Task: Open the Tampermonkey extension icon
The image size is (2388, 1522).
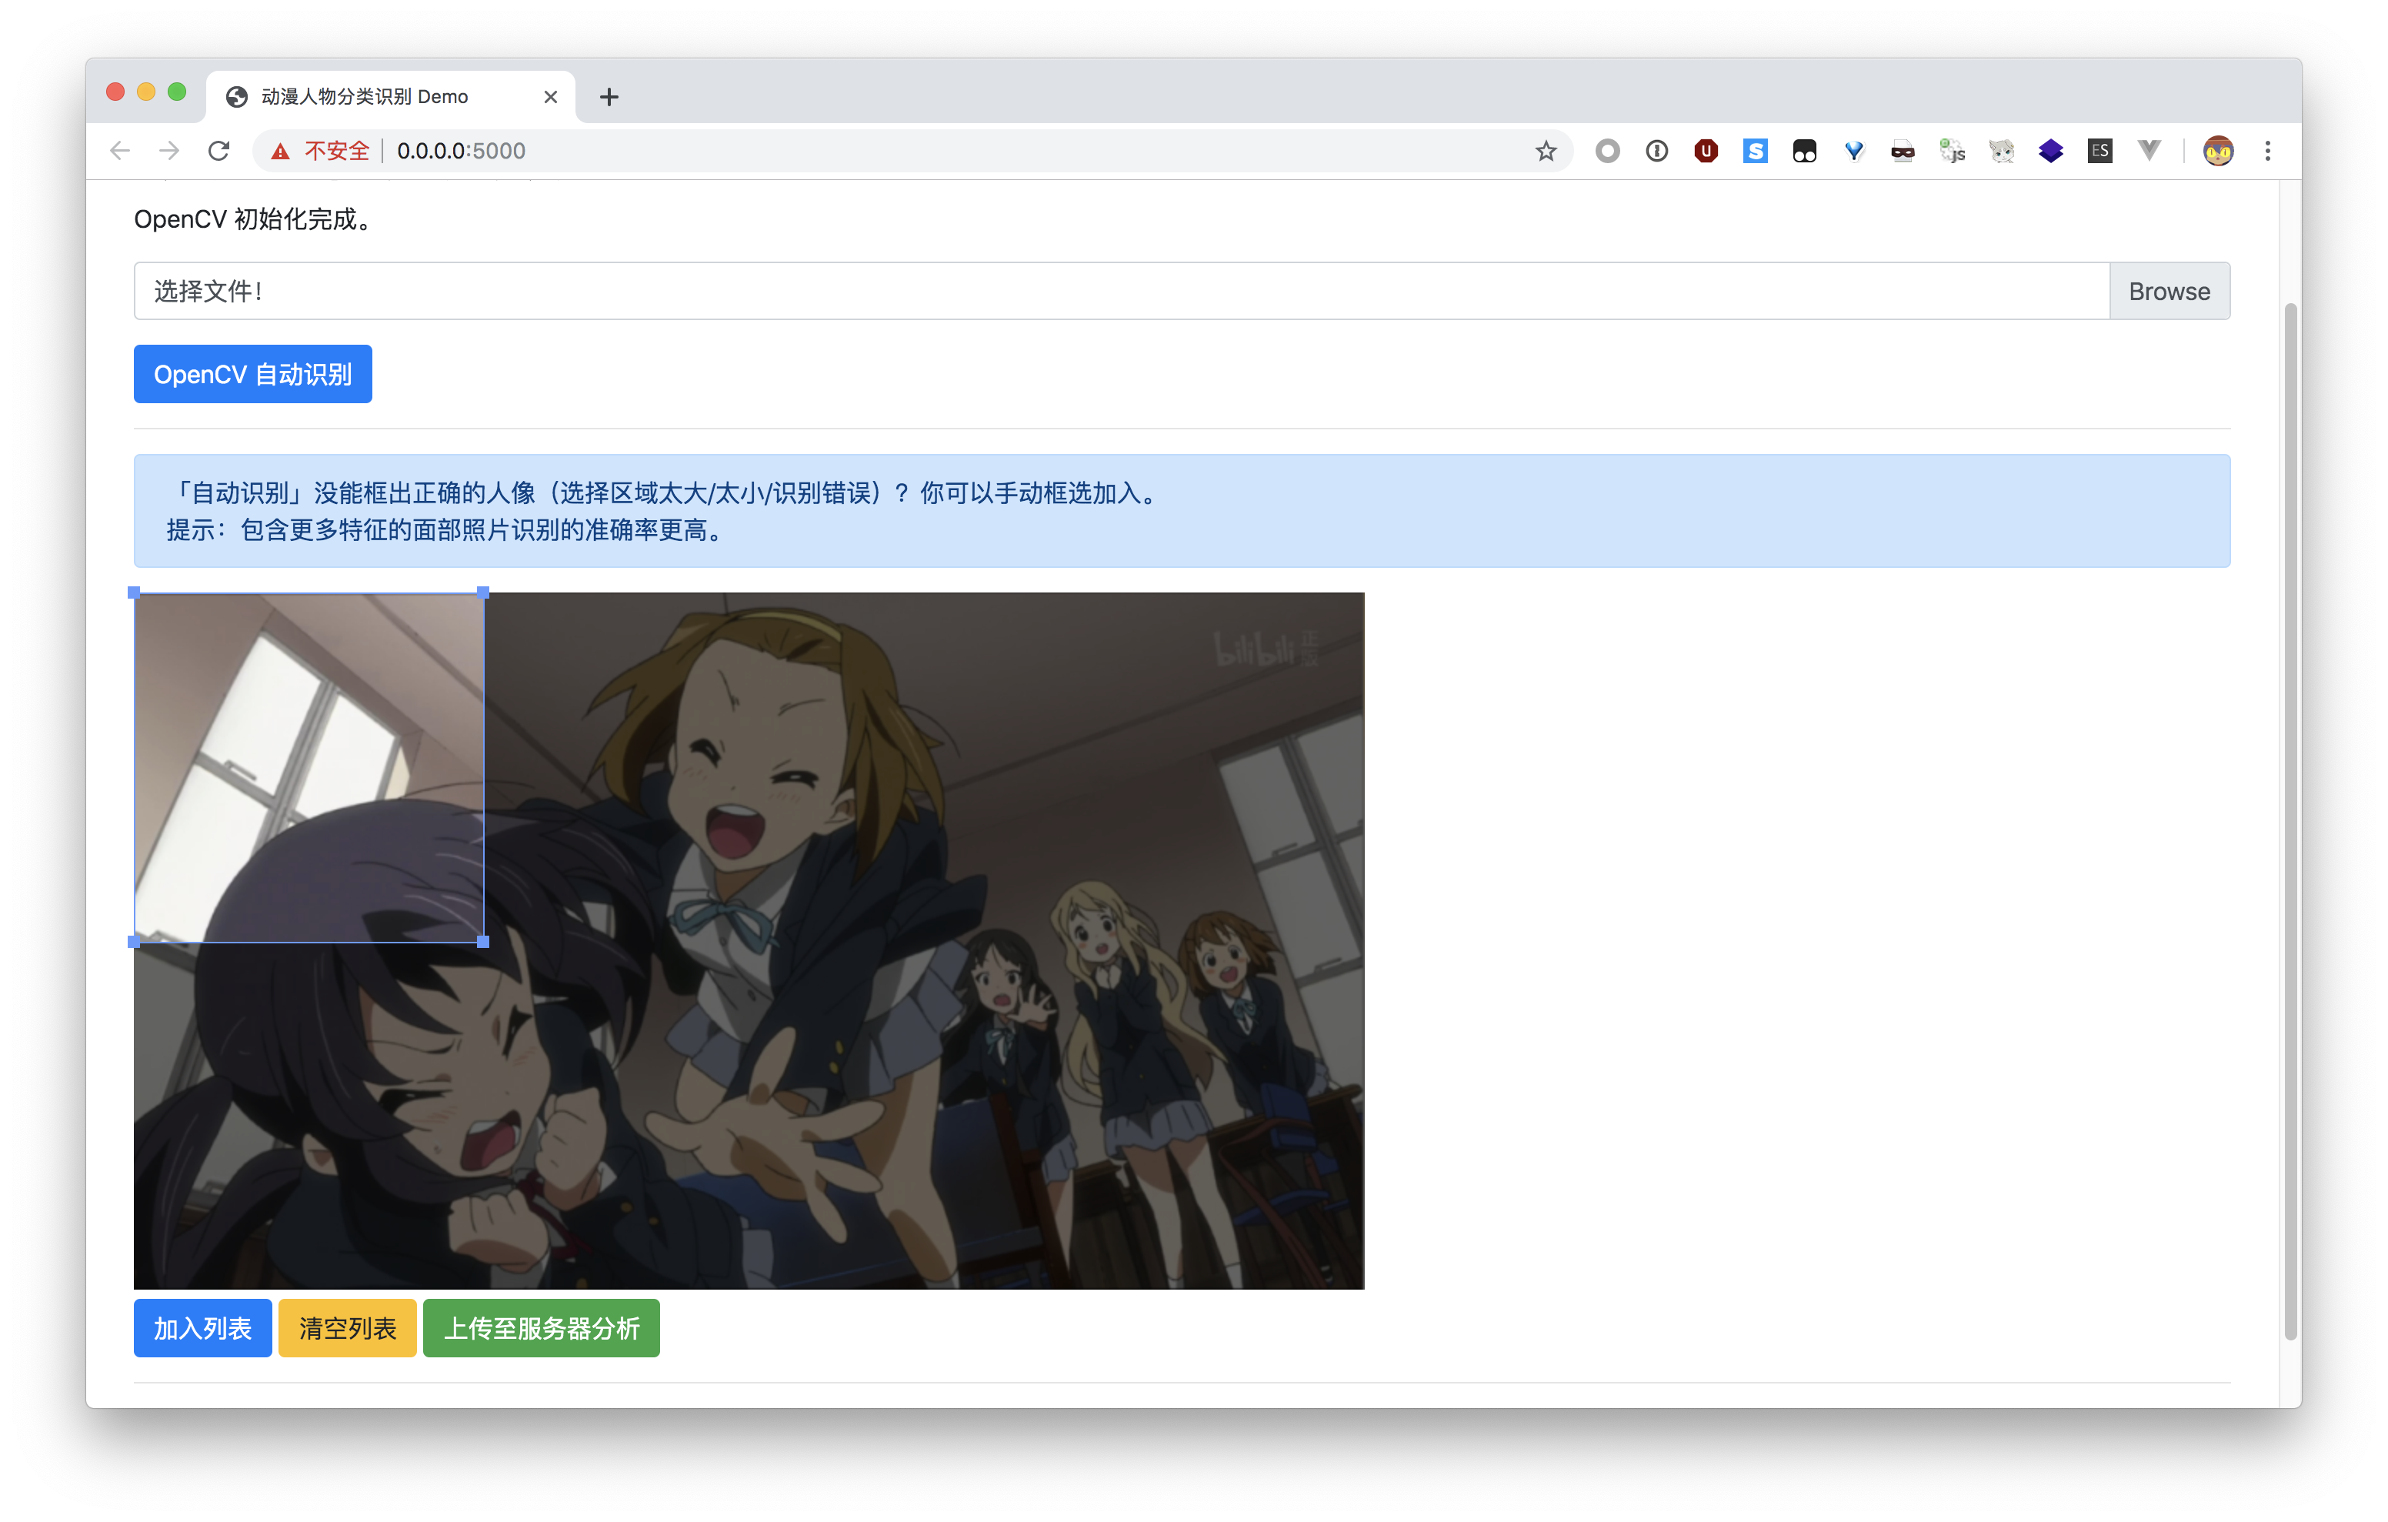Action: 1804,151
